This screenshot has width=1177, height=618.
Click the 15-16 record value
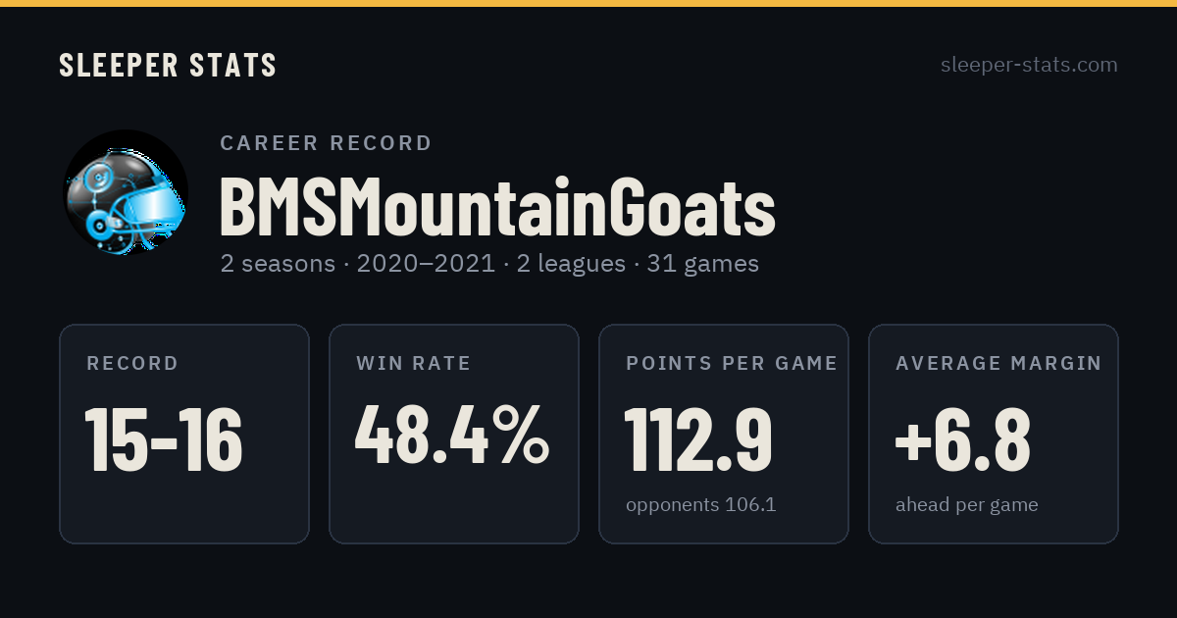[164, 439]
